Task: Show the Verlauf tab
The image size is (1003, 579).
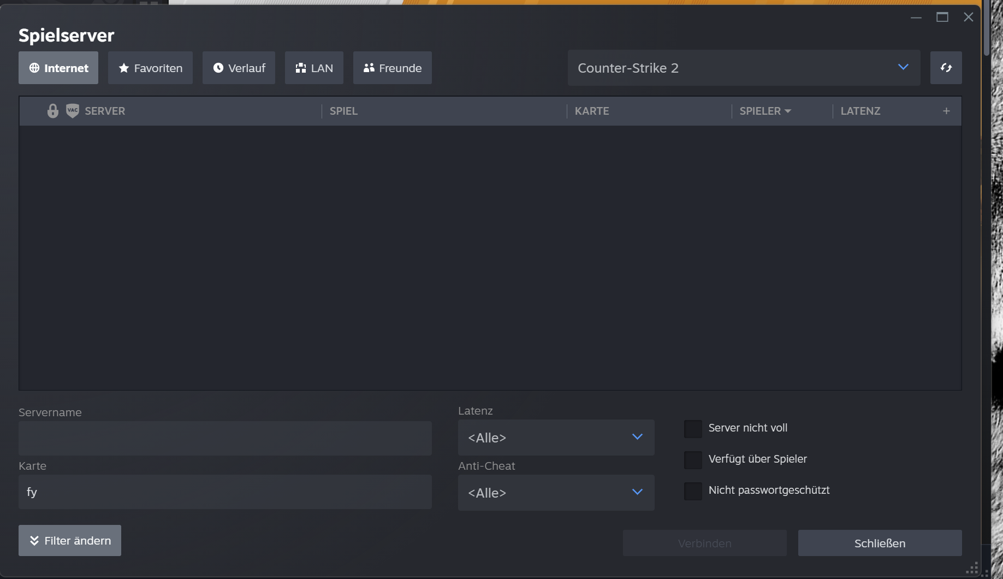Action: [x=239, y=68]
